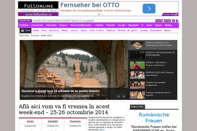This screenshot has height=131, width=197.
Task: Open the Educatie menu
Action: [51, 25]
